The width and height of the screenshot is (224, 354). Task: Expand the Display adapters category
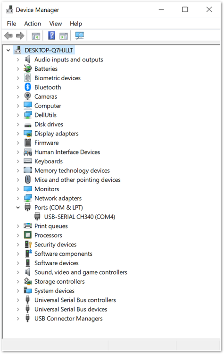point(18,134)
